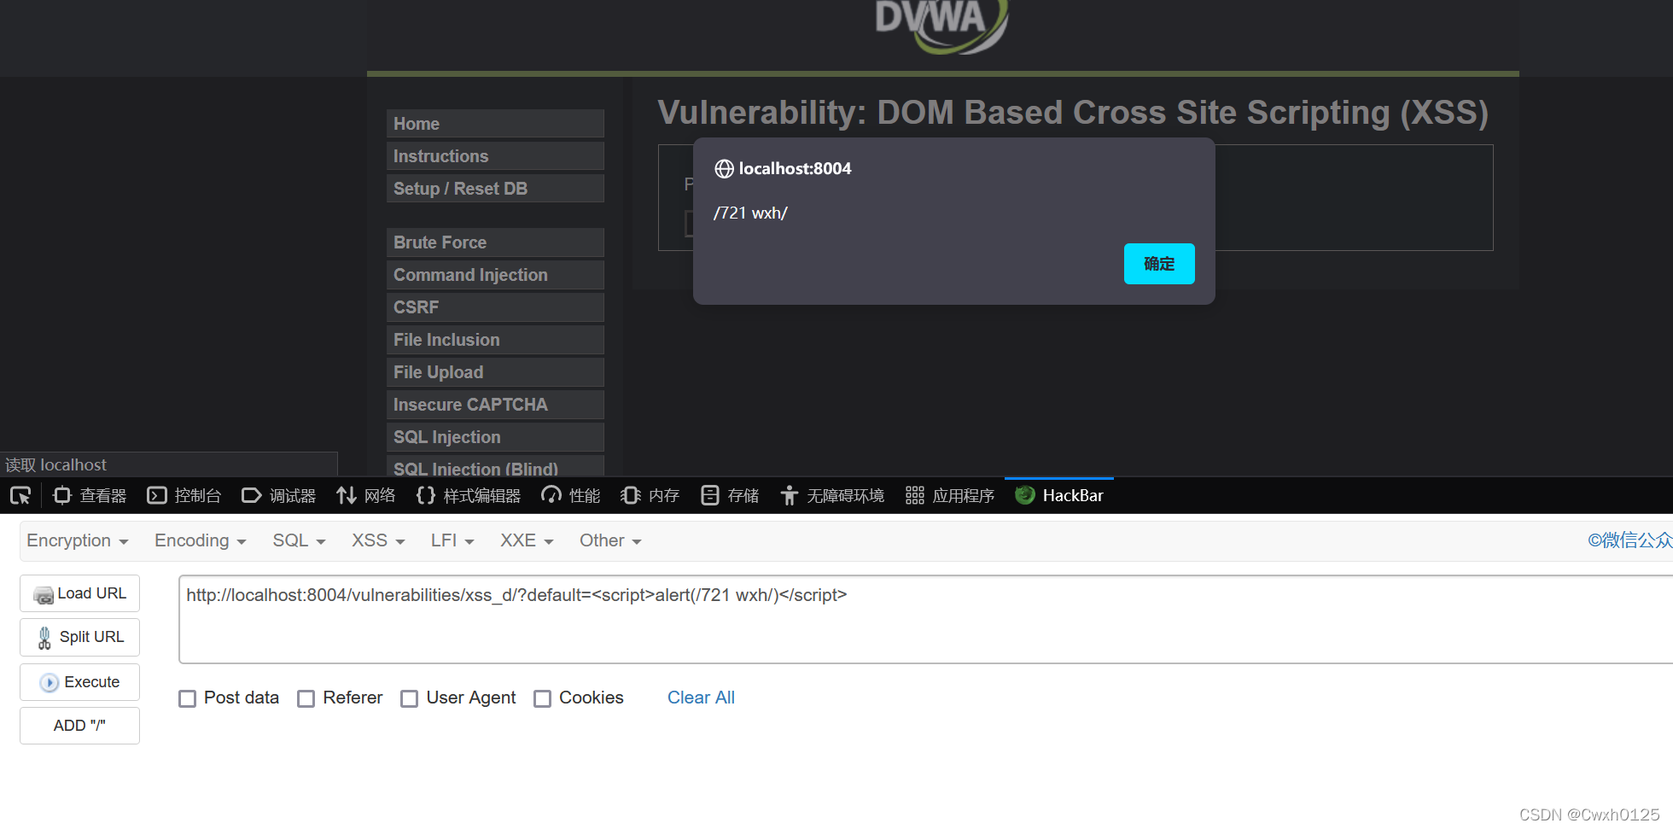Click the globe icon in the alert dialog
This screenshot has width=1673, height=829.
724,169
